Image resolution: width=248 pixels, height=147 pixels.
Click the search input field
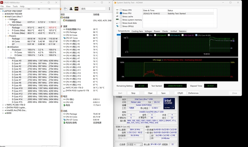point(93,9)
